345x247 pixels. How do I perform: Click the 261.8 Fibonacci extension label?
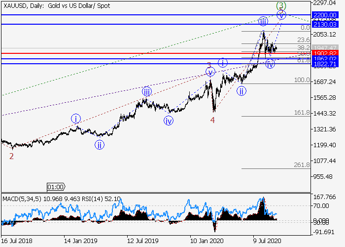point(302,165)
